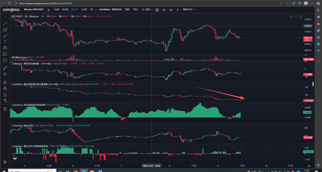Open the chart patterns tool
Image resolution: width=322 pixels, height=172 pixels.
(x=5, y=48)
